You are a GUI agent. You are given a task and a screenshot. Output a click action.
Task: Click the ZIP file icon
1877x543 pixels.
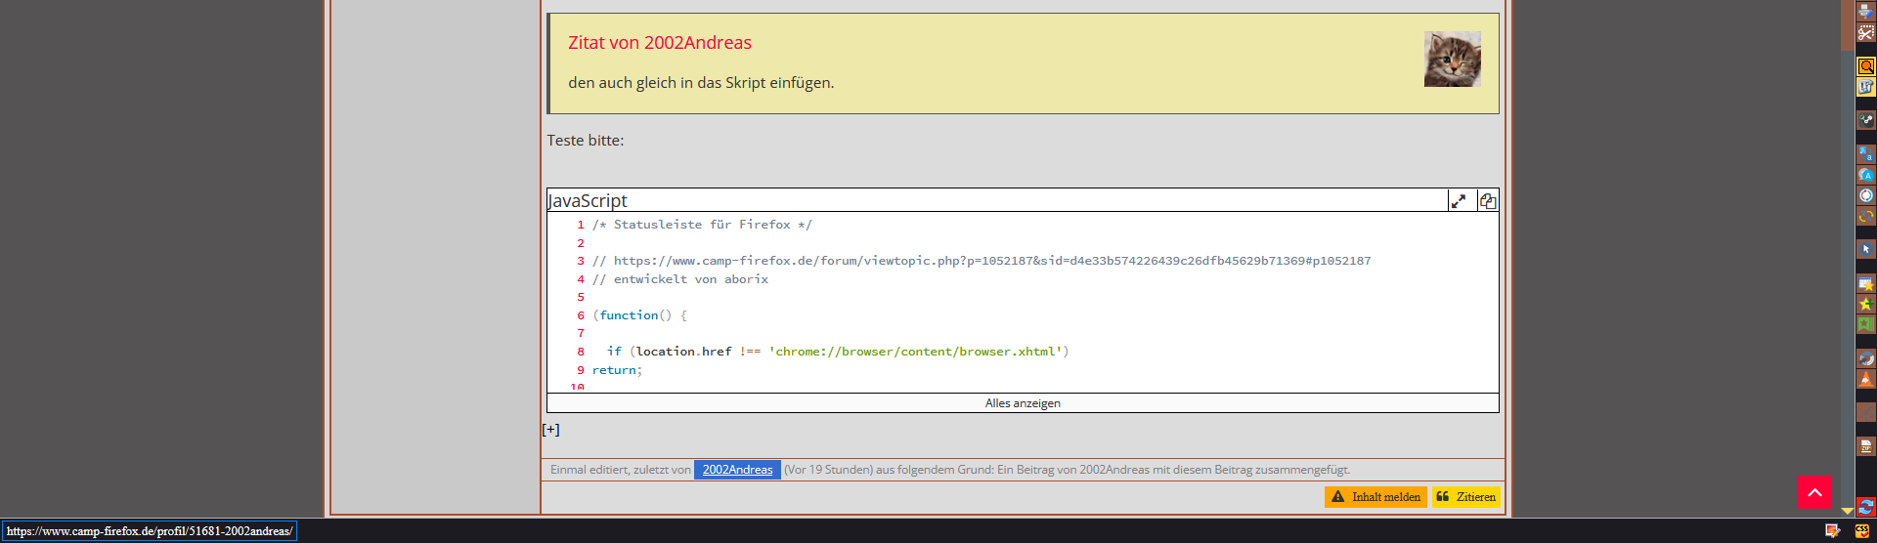1865,446
